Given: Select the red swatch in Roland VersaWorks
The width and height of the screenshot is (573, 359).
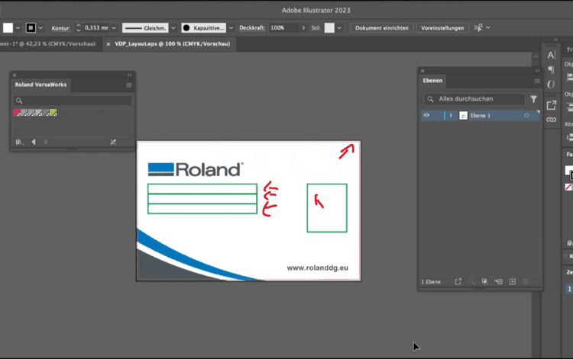Looking at the screenshot, I should pyautogui.click(x=17, y=113).
